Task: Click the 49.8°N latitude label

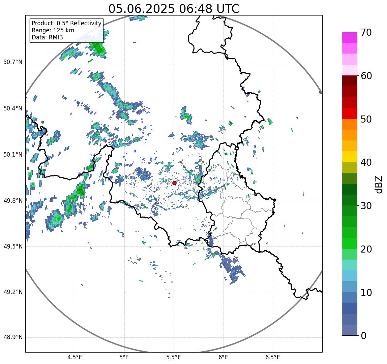Action: pos(13,201)
